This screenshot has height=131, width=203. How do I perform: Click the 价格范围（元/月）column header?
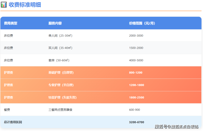(142, 23)
